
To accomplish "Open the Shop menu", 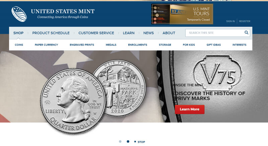I will [18, 33].
